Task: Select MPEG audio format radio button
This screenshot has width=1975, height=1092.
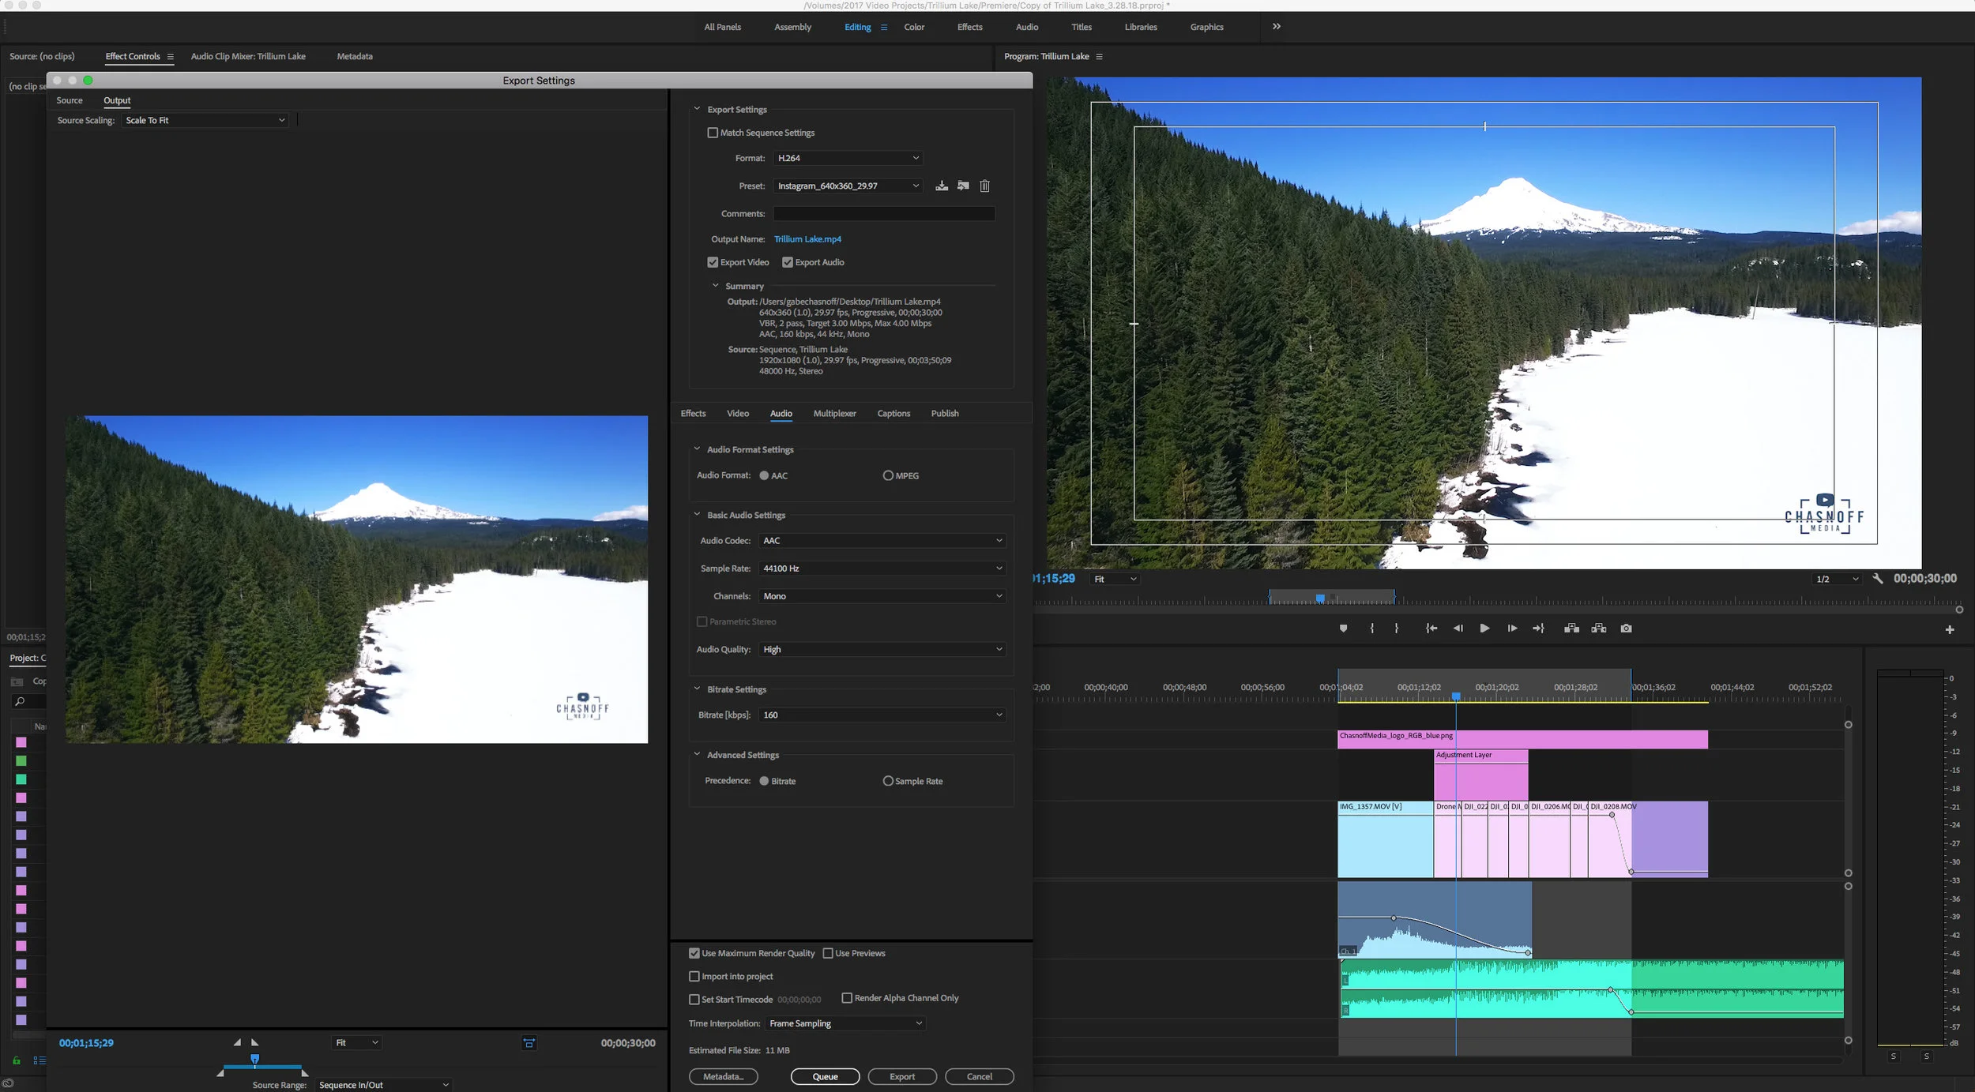Action: 888,475
